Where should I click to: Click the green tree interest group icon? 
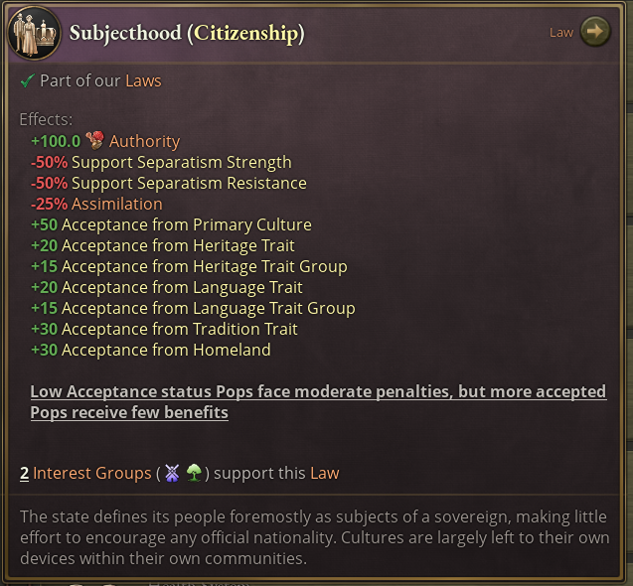pyautogui.click(x=194, y=474)
